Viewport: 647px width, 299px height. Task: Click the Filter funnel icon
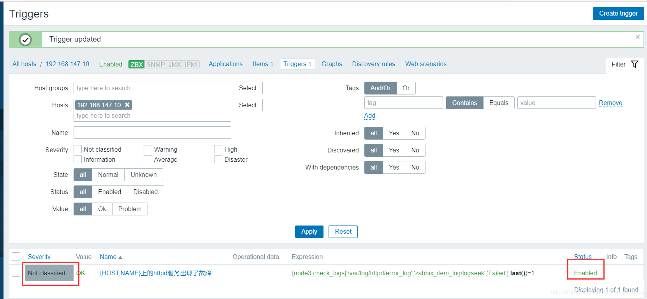pyautogui.click(x=635, y=64)
